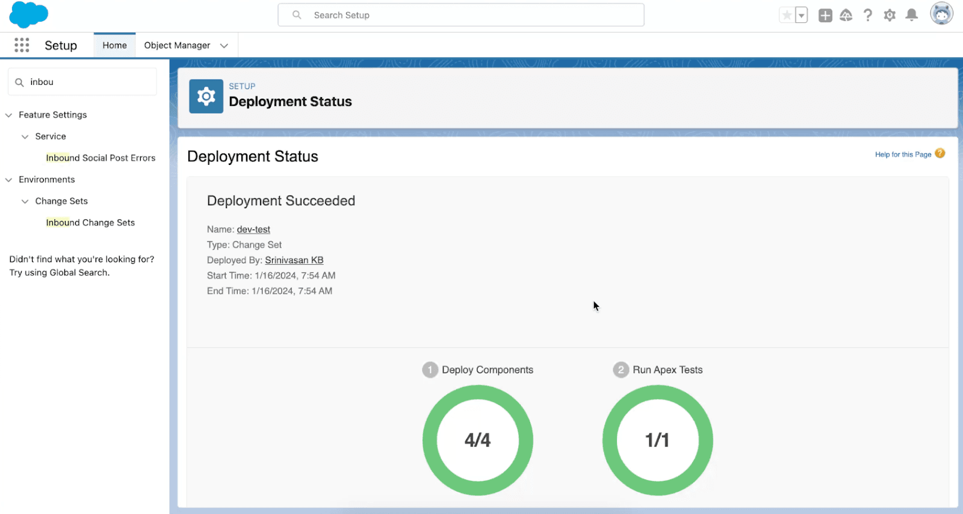This screenshot has height=514, width=963.
Task: Open the Setup gear menu icon
Action: [x=890, y=16]
